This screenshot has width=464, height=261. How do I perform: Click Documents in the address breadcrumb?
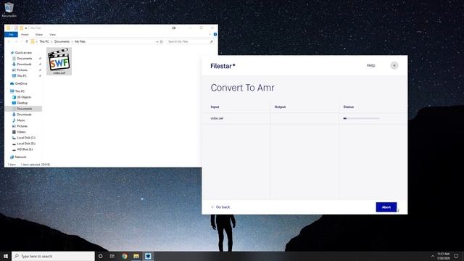[x=62, y=42]
